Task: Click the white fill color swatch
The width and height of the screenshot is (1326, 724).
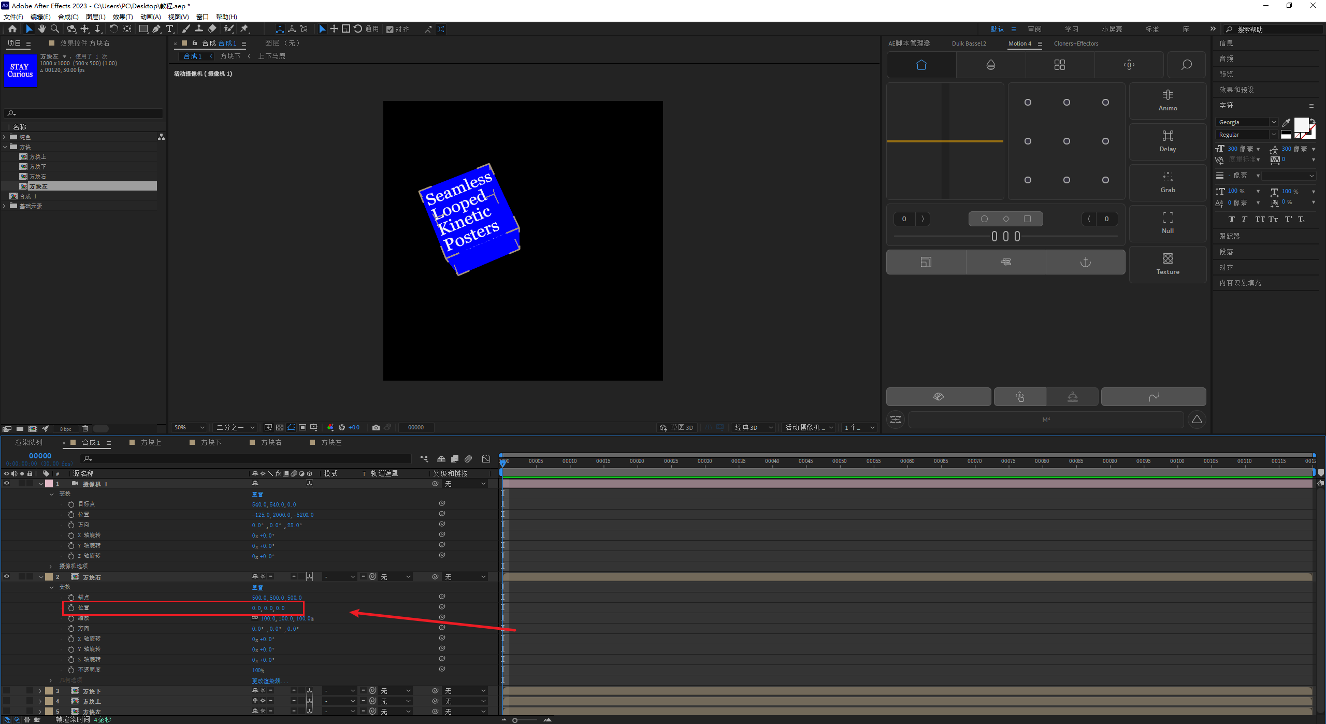Action: point(1301,125)
